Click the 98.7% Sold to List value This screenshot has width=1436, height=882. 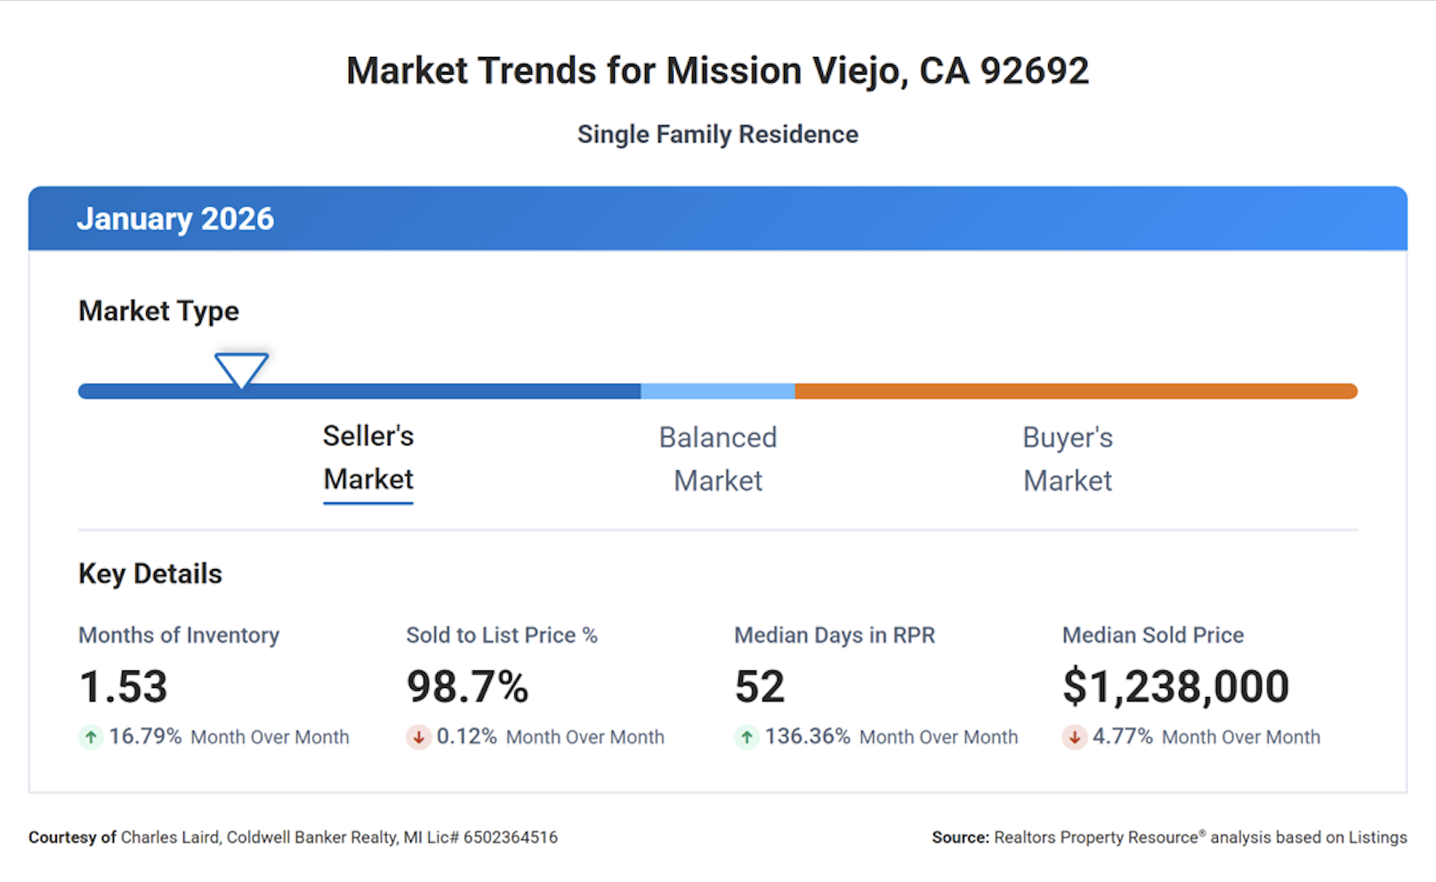pyautogui.click(x=468, y=686)
